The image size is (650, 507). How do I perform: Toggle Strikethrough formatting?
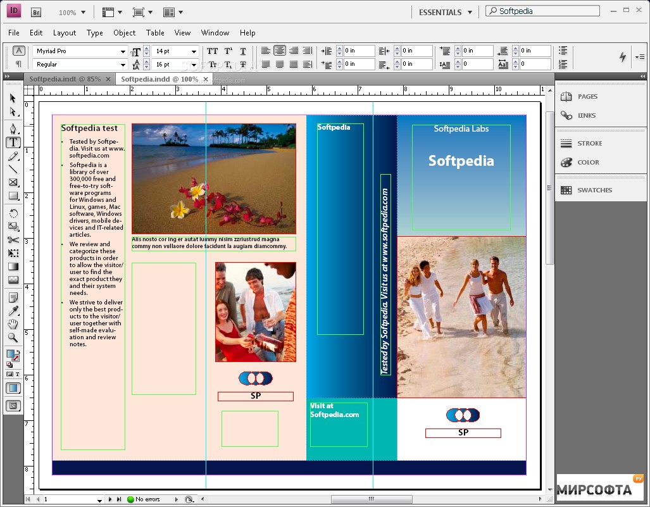243,65
